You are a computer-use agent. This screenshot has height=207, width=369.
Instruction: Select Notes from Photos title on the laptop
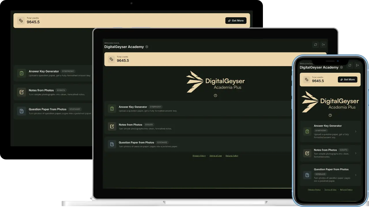(x=131, y=125)
